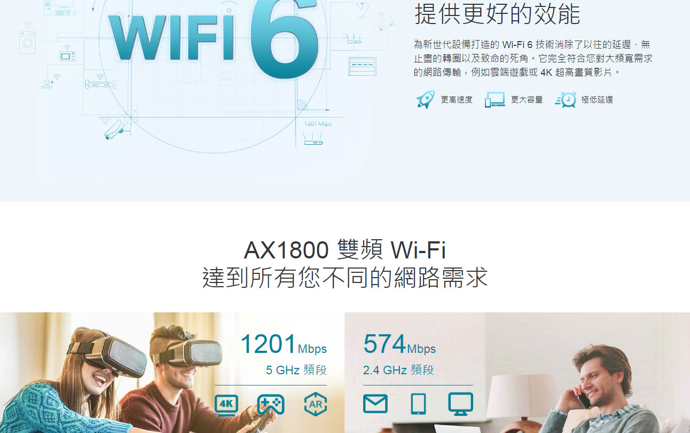Click the AX1800 雙頻 Wi-Fi heading
The height and width of the screenshot is (433, 690).
tap(345, 250)
